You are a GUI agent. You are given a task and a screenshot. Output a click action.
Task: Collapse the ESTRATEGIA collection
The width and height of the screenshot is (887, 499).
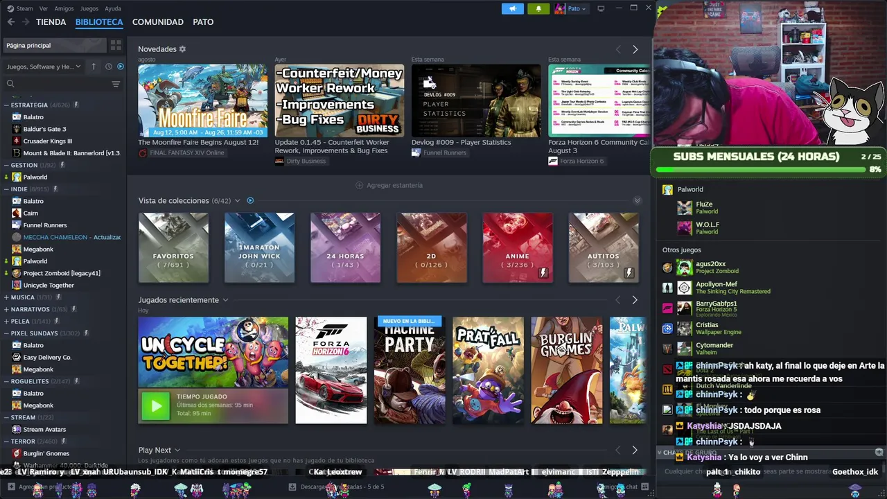click(x=6, y=105)
